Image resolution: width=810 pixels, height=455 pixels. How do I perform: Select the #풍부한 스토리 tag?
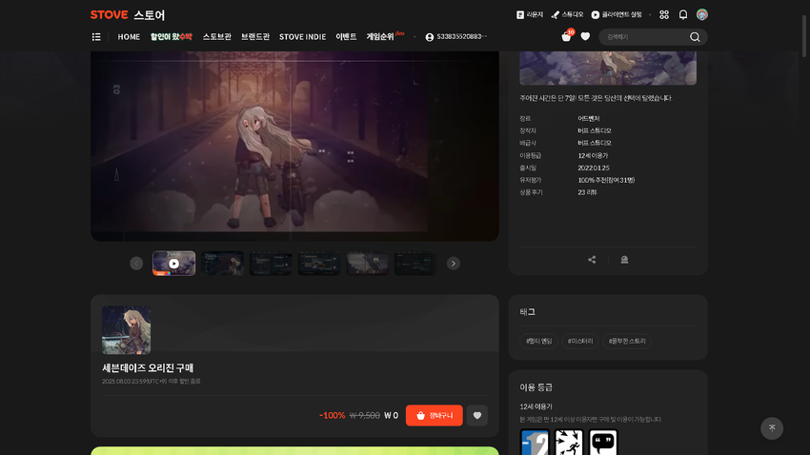tap(627, 341)
